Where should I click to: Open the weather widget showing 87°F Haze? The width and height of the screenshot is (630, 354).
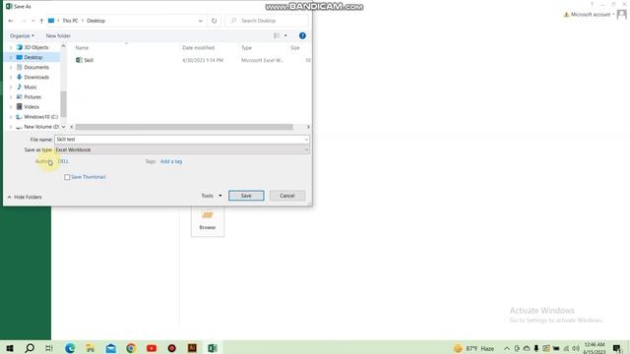(474, 348)
